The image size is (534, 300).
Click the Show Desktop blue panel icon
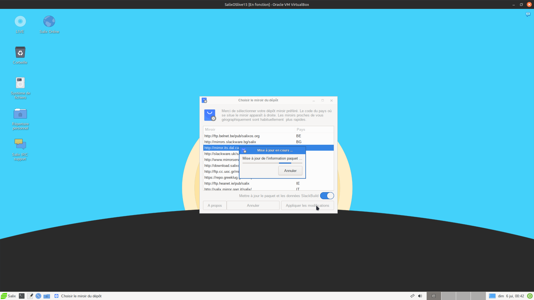click(492, 296)
